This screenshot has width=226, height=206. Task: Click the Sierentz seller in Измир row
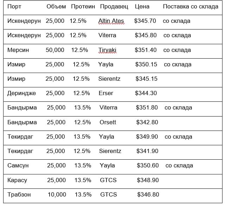(109, 79)
